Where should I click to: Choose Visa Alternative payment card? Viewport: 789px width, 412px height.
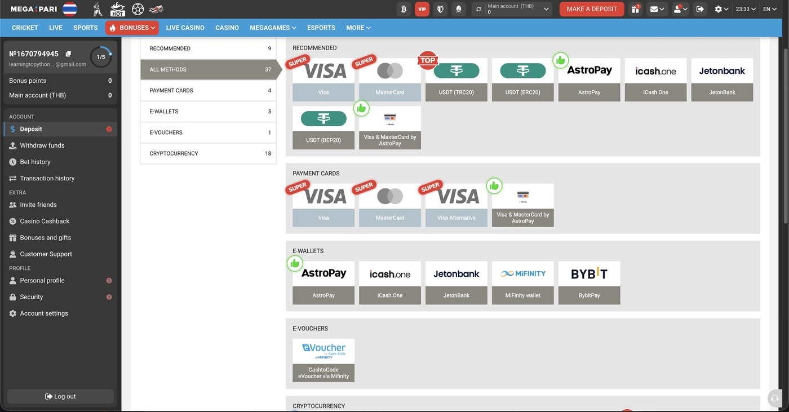pyautogui.click(x=456, y=205)
